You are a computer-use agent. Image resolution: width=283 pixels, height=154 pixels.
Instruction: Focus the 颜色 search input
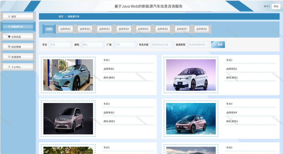click(x=93, y=45)
